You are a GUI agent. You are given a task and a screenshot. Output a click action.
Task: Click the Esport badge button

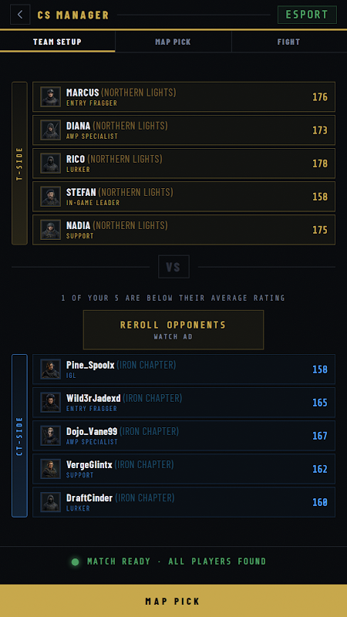pos(307,15)
